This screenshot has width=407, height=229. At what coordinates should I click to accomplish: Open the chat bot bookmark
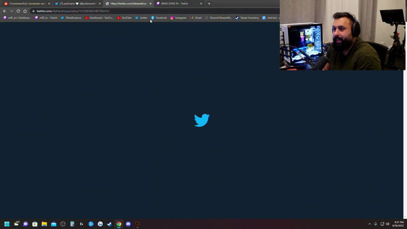(x=270, y=18)
